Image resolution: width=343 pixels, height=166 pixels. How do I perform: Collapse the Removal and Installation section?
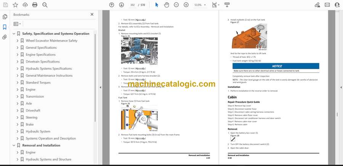pos(14,145)
